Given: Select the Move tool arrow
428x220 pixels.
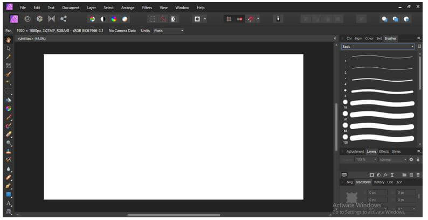Looking at the screenshot, I should 9,48.
